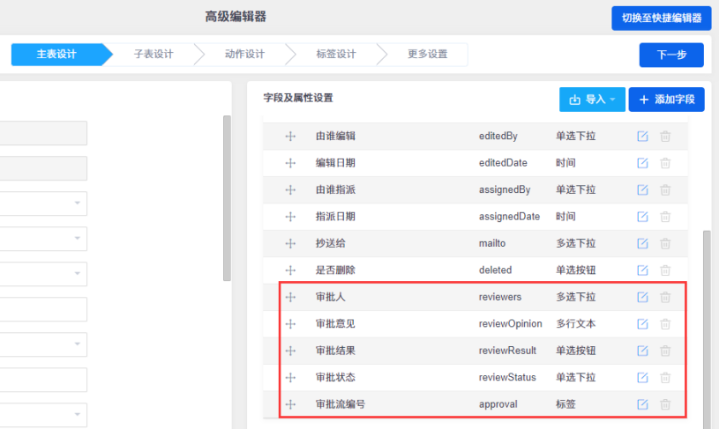This screenshot has height=429, width=719.
Task: Click the top gray input in left panel
Action: 43,133
